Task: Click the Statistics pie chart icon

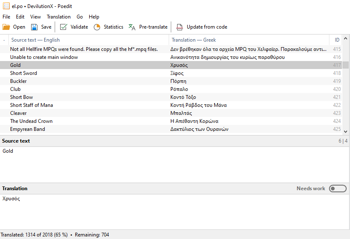Action: pyautogui.click(x=97, y=27)
